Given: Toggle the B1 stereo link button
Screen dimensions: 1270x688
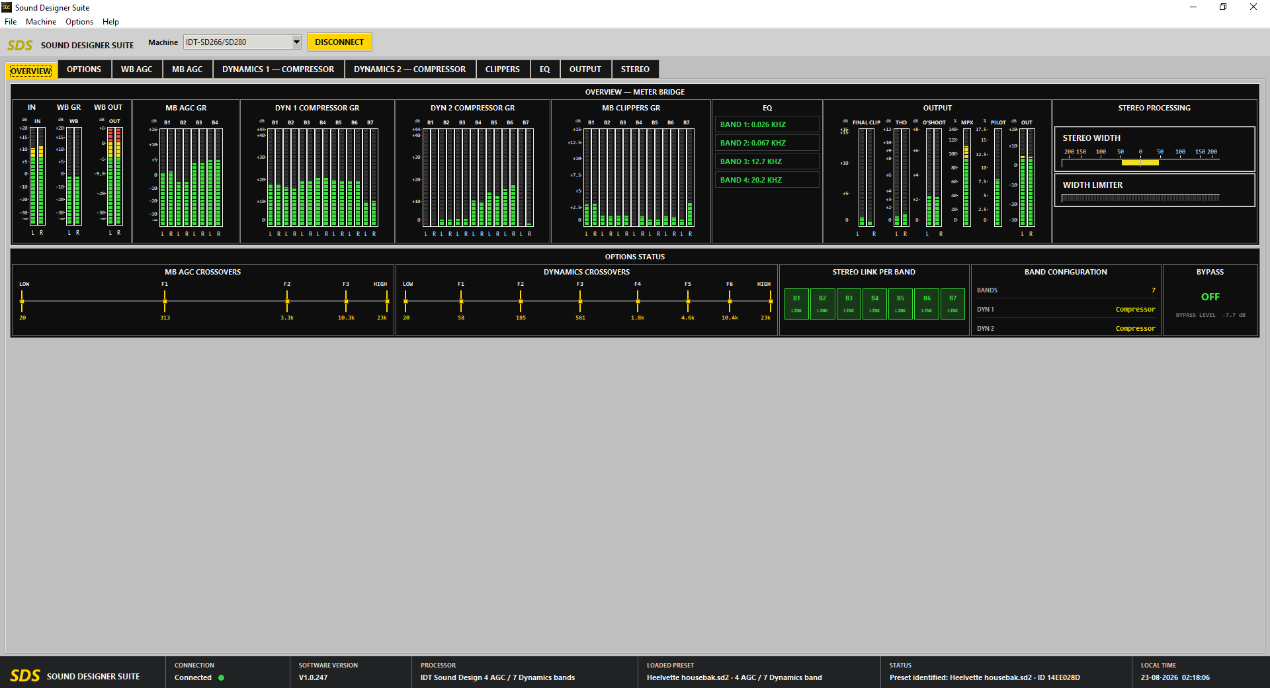Looking at the screenshot, I should pos(796,304).
